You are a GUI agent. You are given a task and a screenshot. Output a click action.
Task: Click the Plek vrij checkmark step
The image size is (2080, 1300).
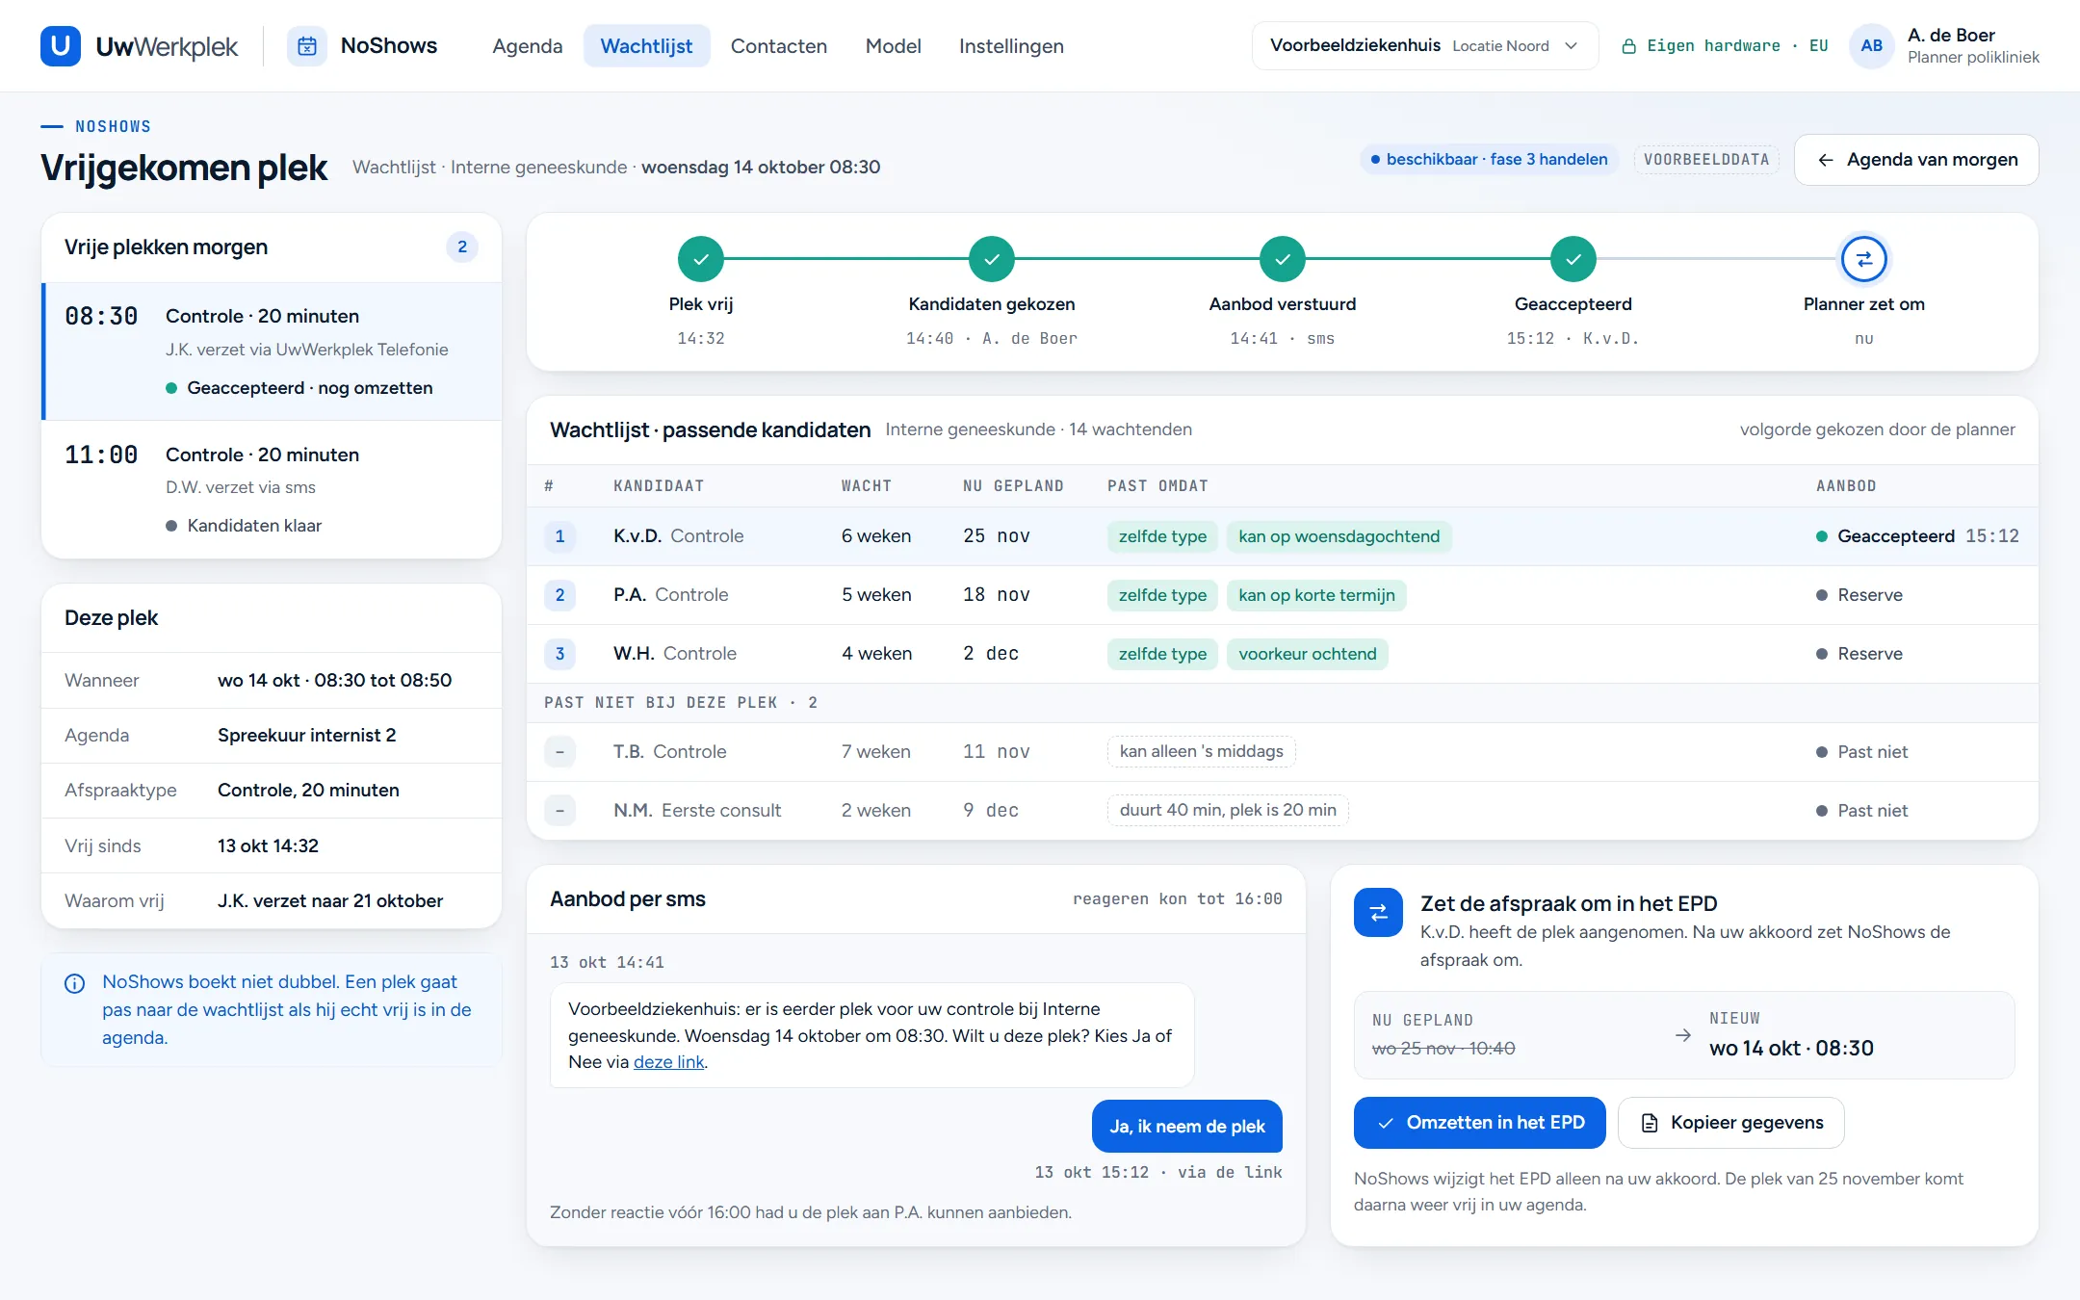701,259
